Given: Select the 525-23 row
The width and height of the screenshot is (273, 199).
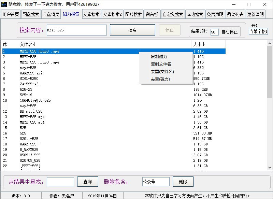Looking at the screenshot, I should [x=114, y=89].
